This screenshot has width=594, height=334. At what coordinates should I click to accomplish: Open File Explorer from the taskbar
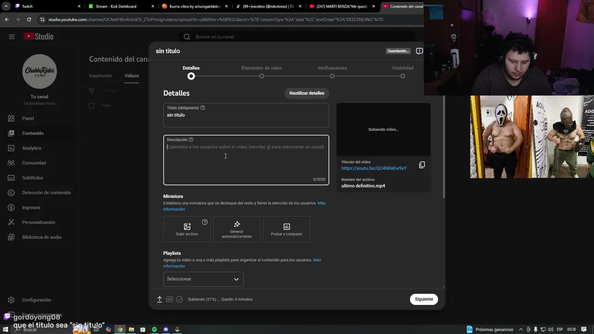tap(131, 329)
